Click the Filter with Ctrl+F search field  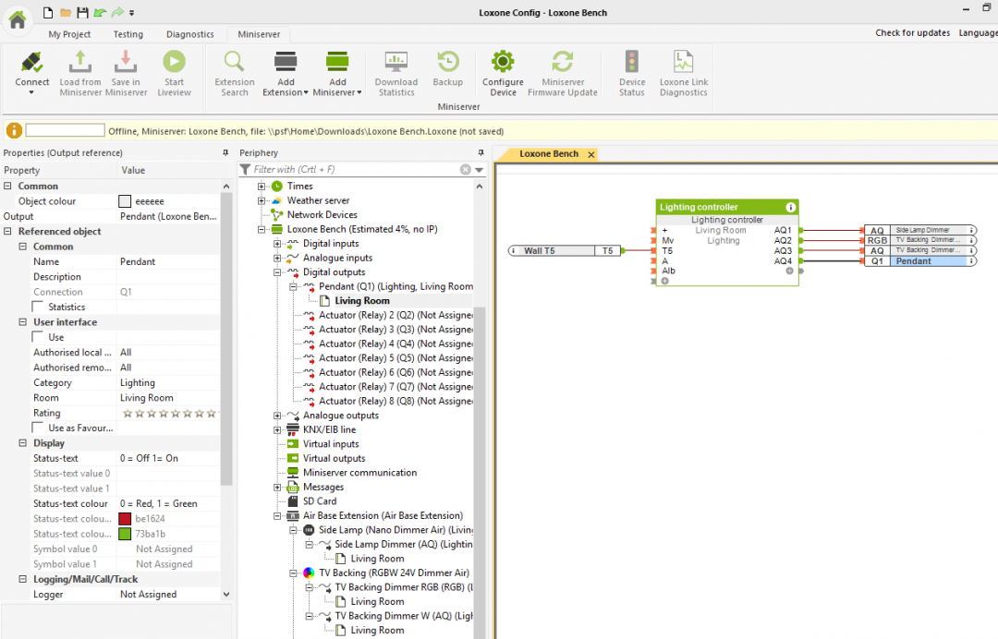click(351, 169)
